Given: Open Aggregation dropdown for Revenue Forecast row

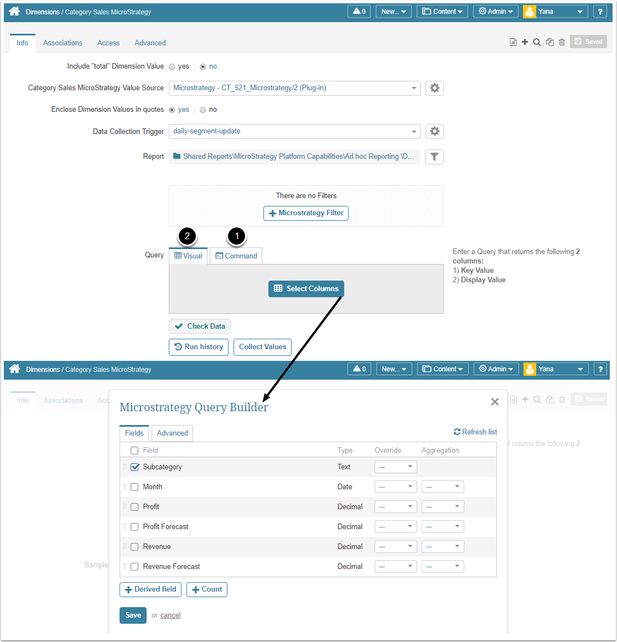Looking at the screenshot, I should pyautogui.click(x=443, y=566).
